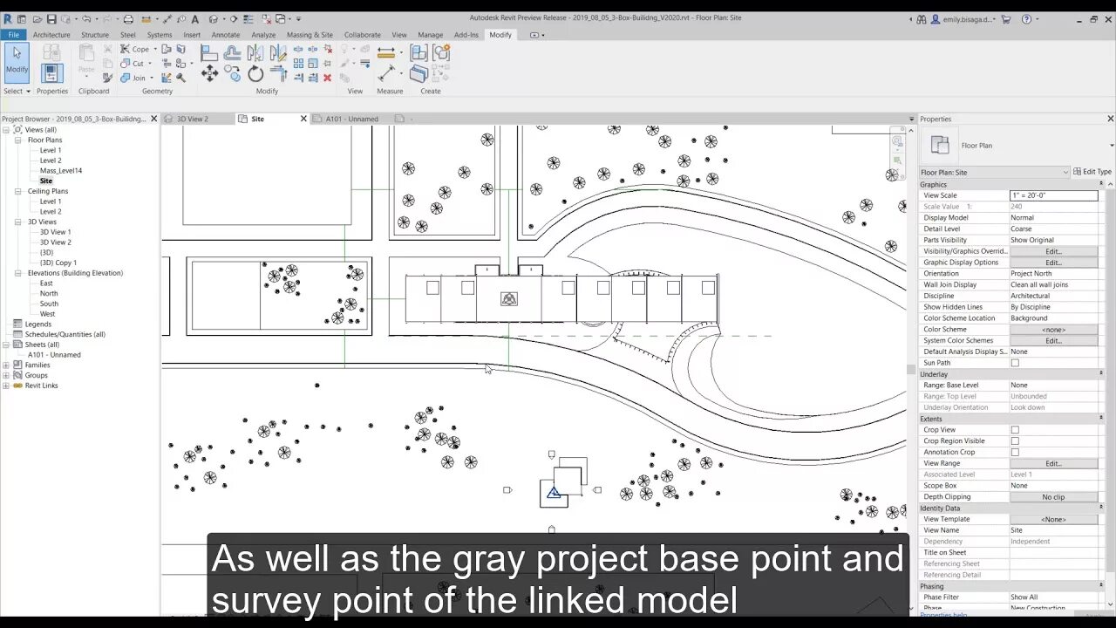1116x628 pixels.
Task: Click the binoculars search icon in title bar
Action: pos(922,18)
